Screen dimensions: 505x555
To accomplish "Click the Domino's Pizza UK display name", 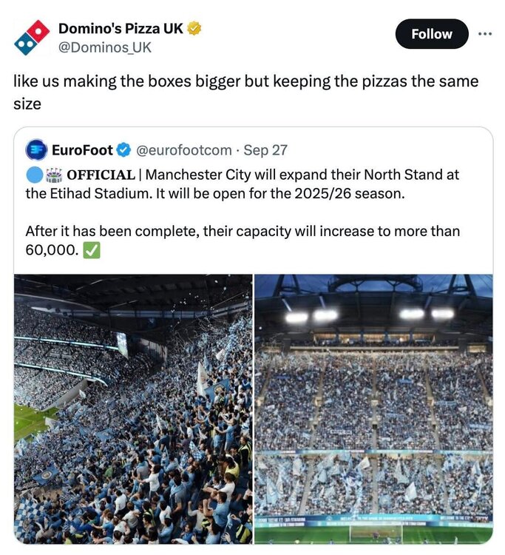I will tap(121, 28).
